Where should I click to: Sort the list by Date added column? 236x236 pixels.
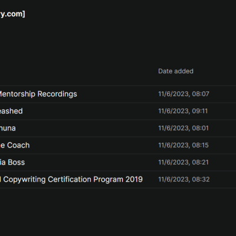click(x=176, y=71)
